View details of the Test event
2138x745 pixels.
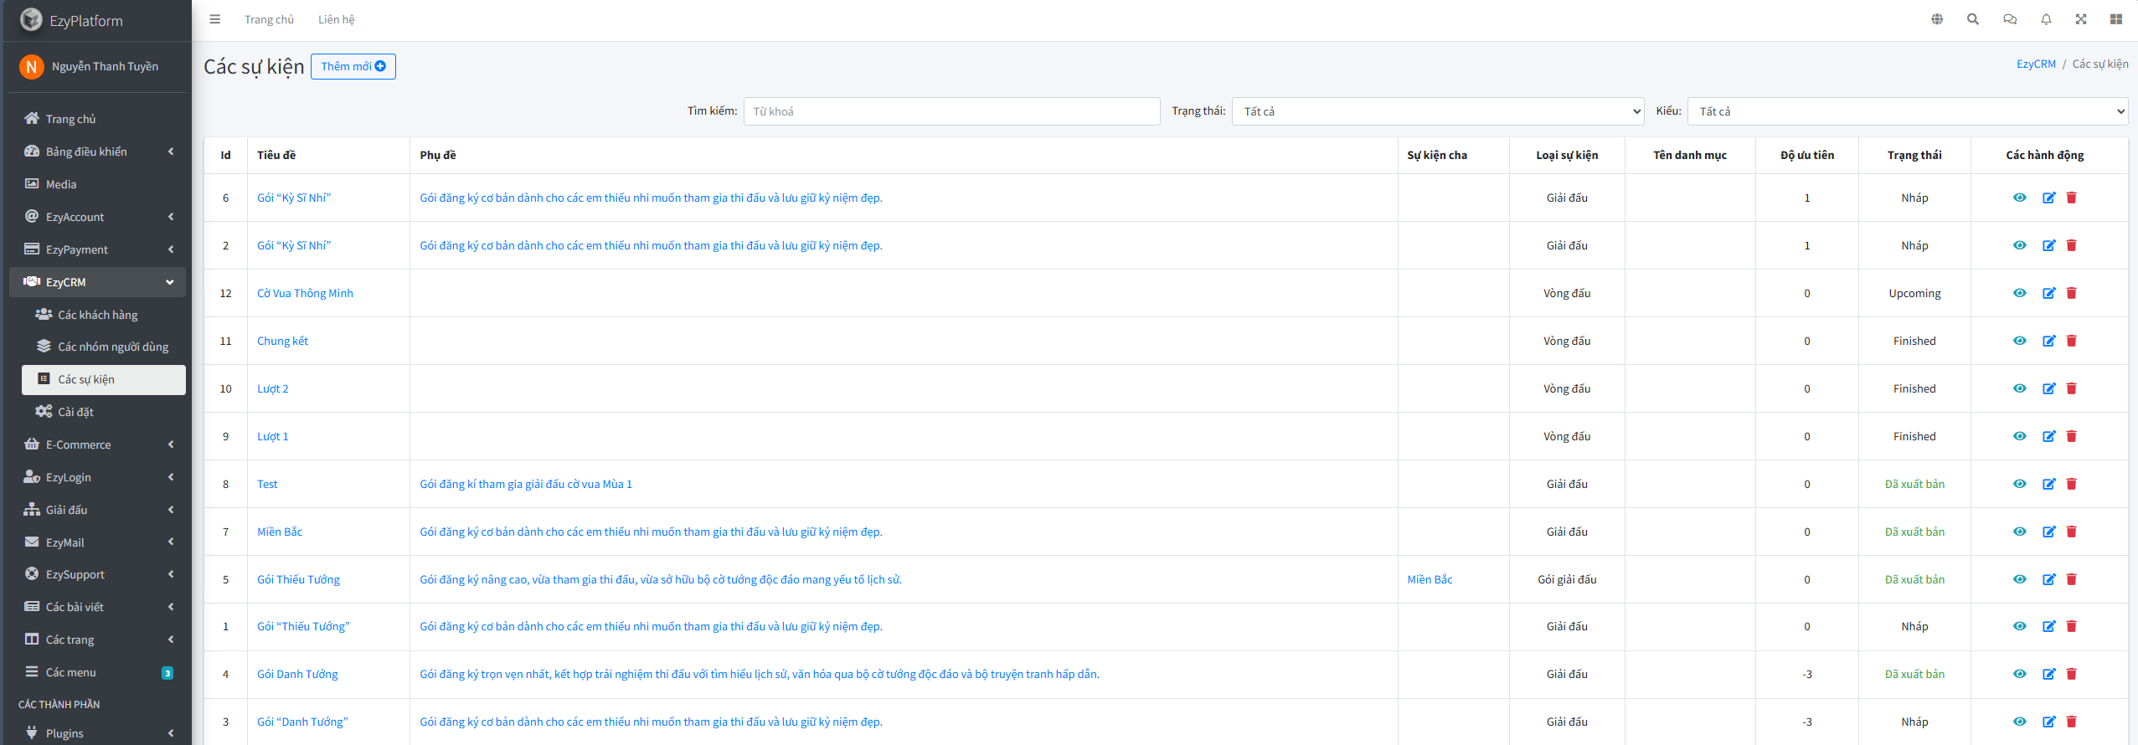(x=2020, y=484)
